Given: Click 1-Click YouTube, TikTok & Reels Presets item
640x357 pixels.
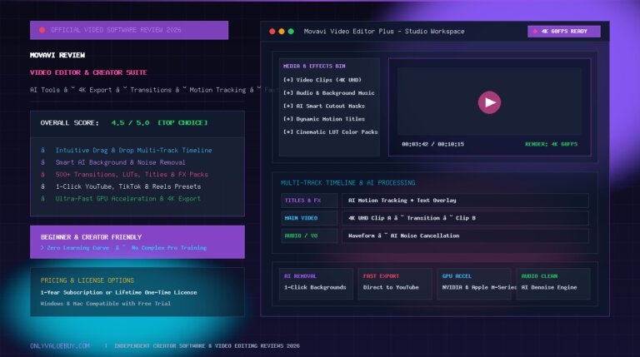Looking at the screenshot, I should (x=128, y=186).
